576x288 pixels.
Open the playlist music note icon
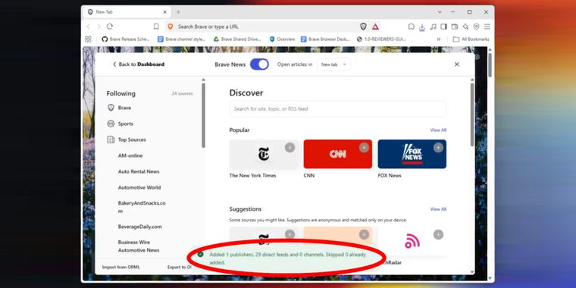pos(433,27)
